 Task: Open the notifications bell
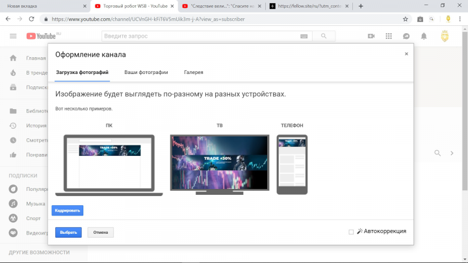tap(424, 36)
